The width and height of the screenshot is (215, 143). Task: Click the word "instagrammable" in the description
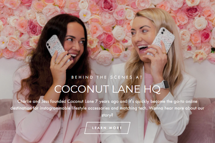(x=55, y=108)
